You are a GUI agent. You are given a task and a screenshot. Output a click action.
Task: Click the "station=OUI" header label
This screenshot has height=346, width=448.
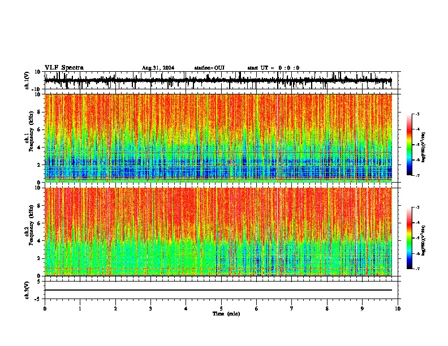coord(209,68)
